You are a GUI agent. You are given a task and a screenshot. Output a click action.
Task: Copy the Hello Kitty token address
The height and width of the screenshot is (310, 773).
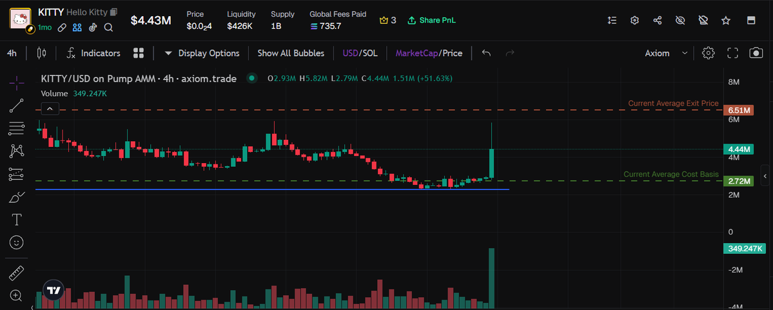click(114, 12)
